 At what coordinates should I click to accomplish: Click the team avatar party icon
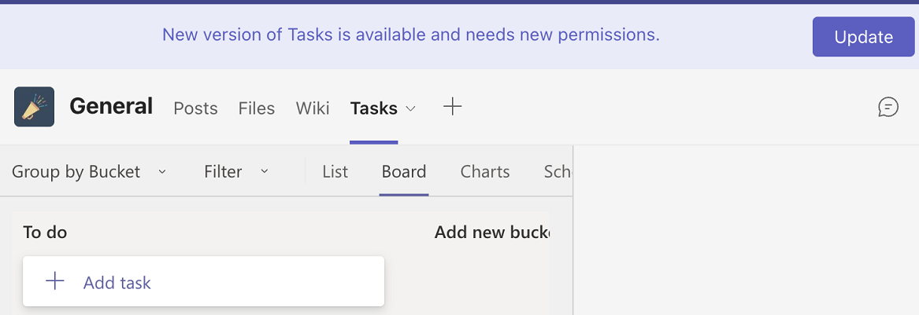click(x=34, y=107)
